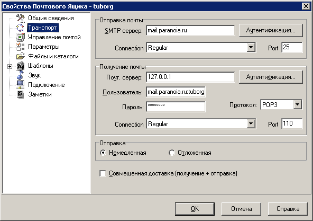The width and height of the screenshot is (313, 221).
Task: Click the Пароль password field
Action: click(176, 107)
